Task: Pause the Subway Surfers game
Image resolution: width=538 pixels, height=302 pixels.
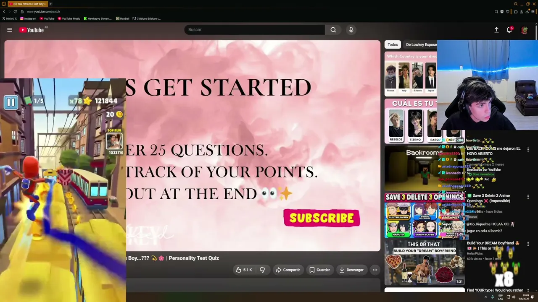Action: [11, 102]
